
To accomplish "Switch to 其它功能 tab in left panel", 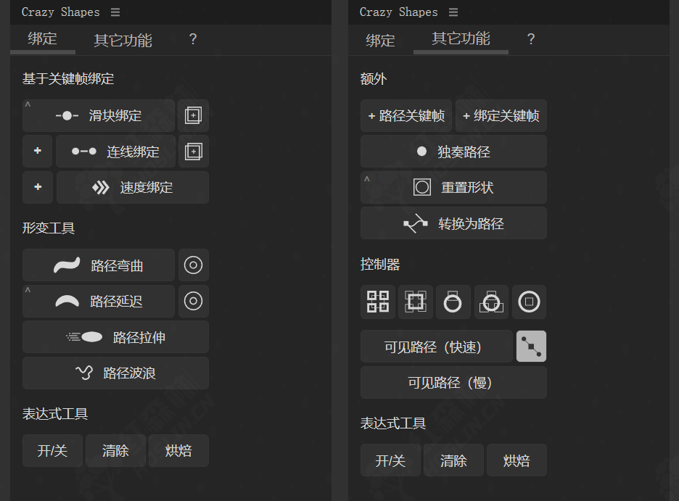I will click(x=123, y=40).
